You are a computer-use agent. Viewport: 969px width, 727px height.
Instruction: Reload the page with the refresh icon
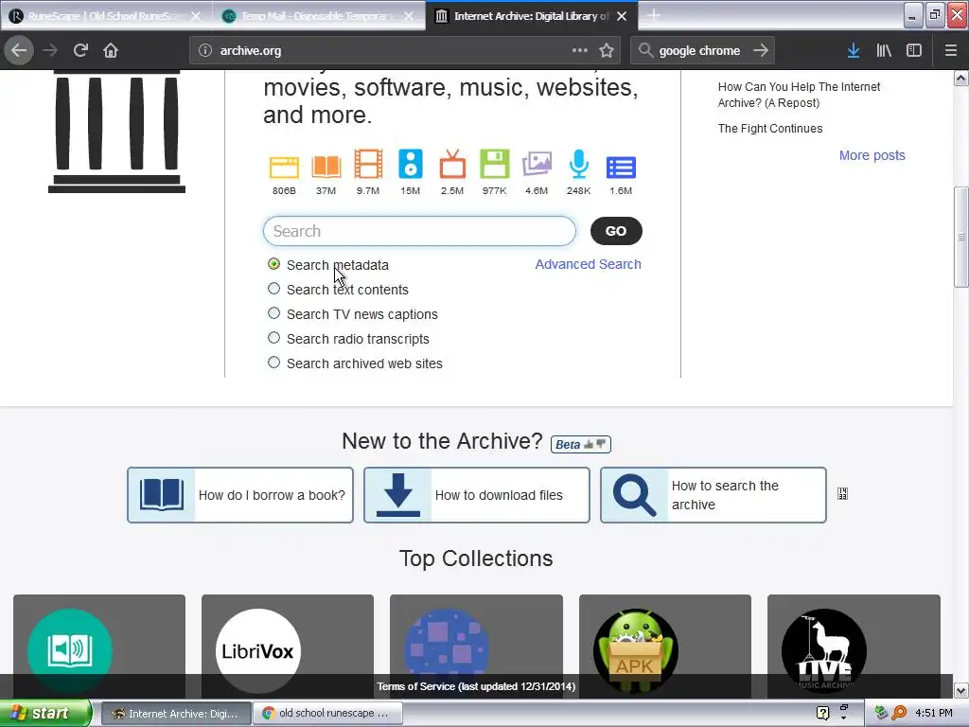click(80, 50)
